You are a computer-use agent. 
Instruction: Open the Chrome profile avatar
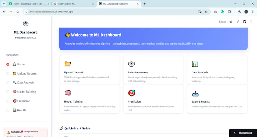point(246,12)
